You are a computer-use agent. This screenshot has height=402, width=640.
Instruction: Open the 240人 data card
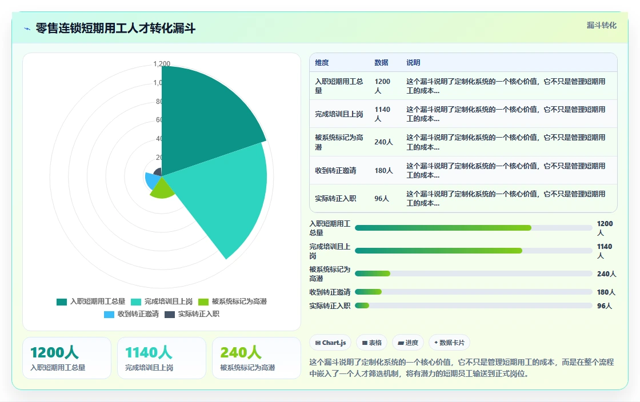coord(257,358)
